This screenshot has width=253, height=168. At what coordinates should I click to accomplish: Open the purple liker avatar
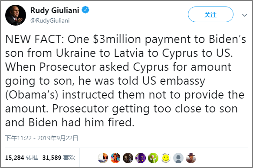coord(141,158)
